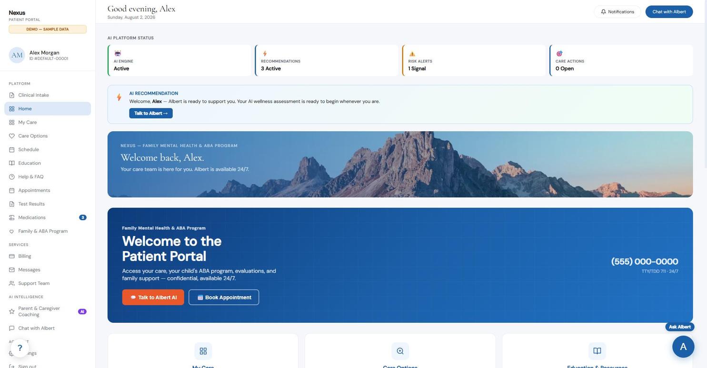Open the Family & ABA Program heart icon

click(x=12, y=232)
